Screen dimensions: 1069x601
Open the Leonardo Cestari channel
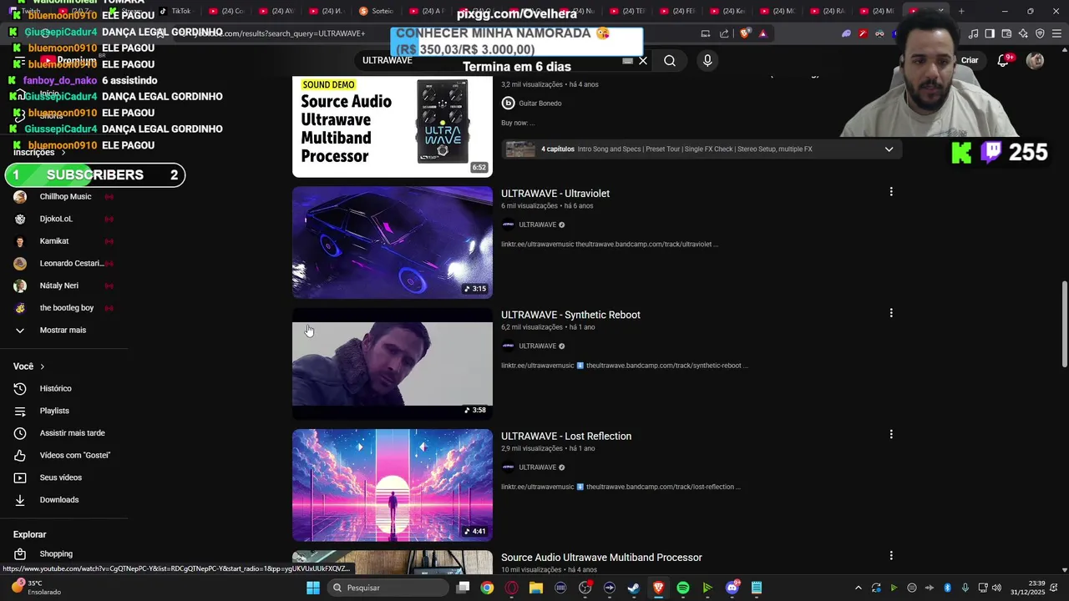click(x=71, y=263)
